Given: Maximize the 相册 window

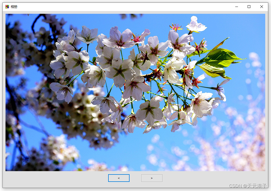Looking at the screenshot, I should (249, 7).
